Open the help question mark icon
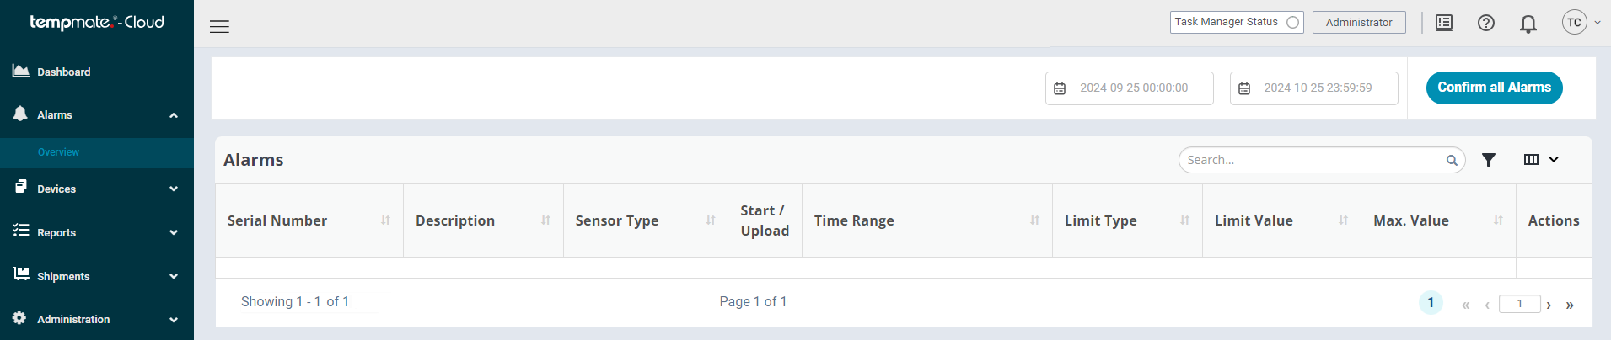The image size is (1611, 340). click(x=1486, y=23)
